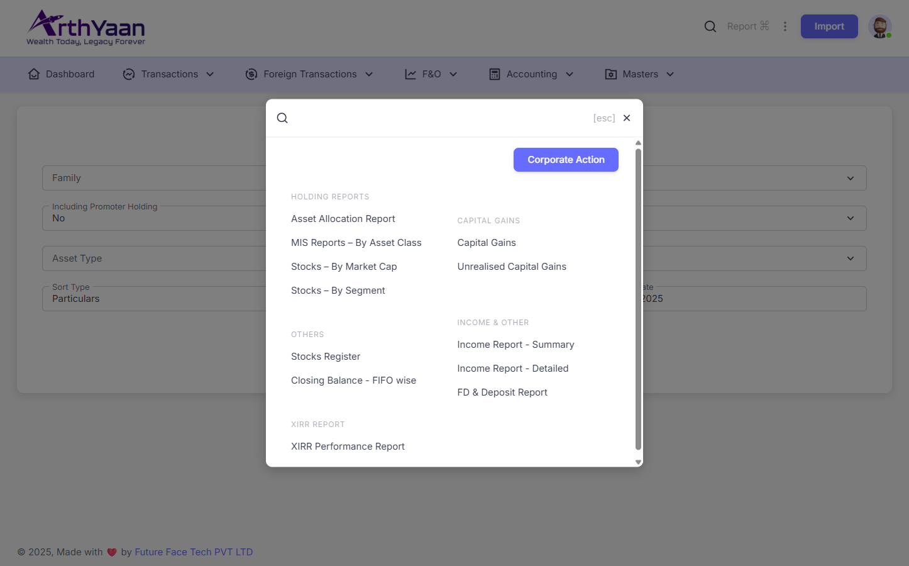This screenshot has height=566, width=909.
Task: Click the Foreign Transactions currency icon
Action: click(251, 74)
